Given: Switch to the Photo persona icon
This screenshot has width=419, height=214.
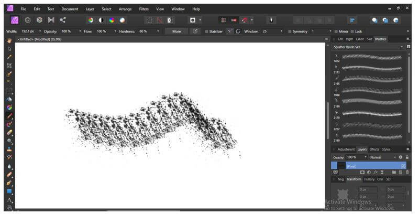Looking at the screenshot, I should 15,20.
